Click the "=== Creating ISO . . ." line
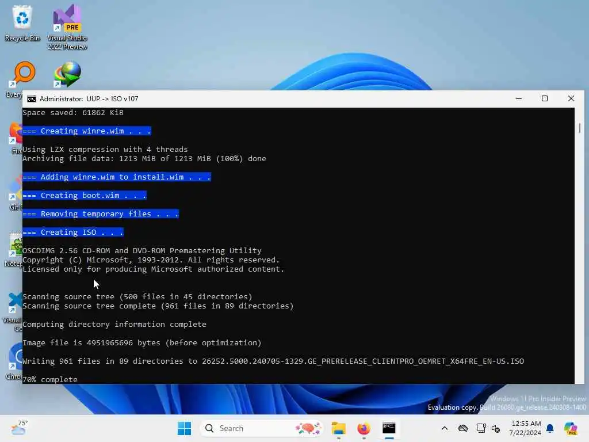589x442 pixels. (x=73, y=233)
